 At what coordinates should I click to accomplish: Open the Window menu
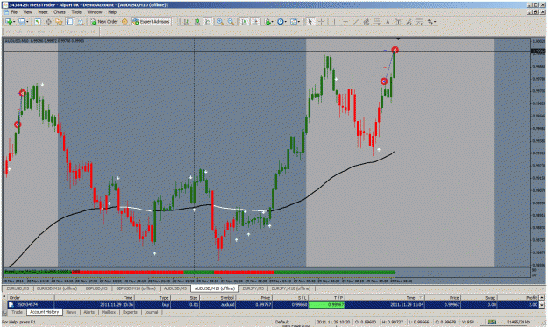[95, 12]
